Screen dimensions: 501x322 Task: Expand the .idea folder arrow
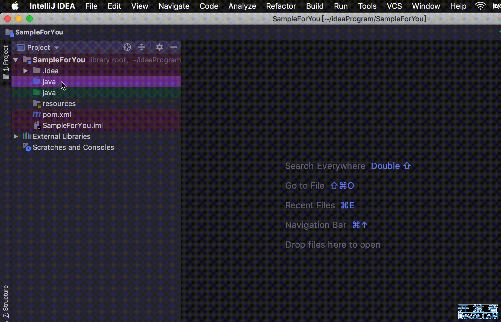[x=26, y=71]
